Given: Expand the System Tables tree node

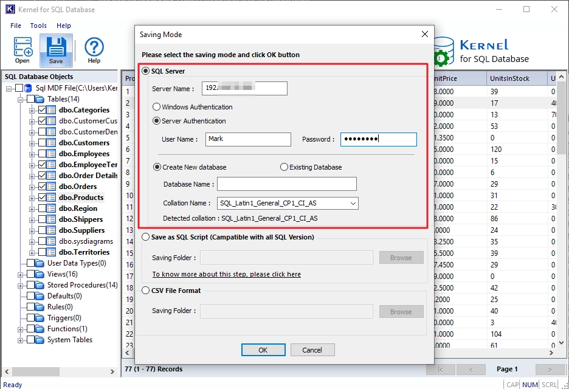Looking at the screenshot, I should click(20, 340).
